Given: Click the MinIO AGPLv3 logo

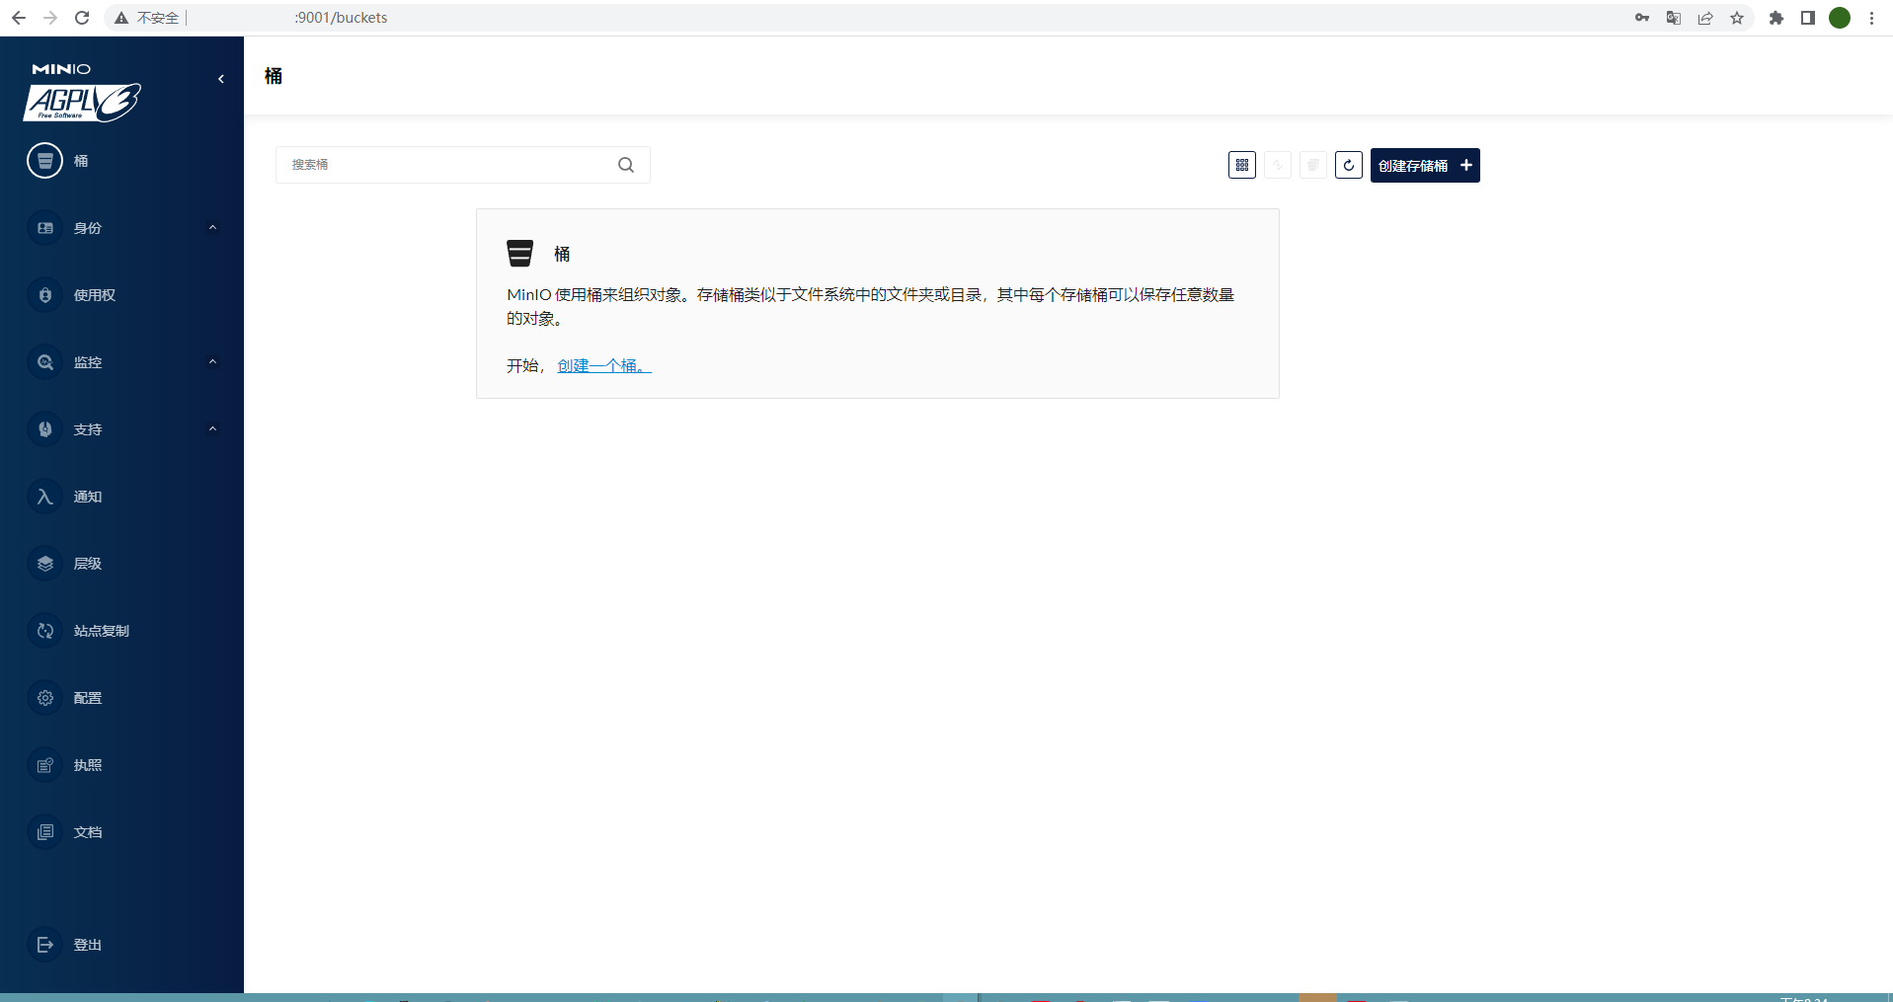Looking at the screenshot, I should point(82,93).
